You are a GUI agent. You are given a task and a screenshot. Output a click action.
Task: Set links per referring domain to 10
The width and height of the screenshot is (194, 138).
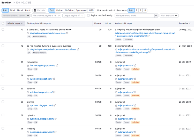tap(145, 10)
